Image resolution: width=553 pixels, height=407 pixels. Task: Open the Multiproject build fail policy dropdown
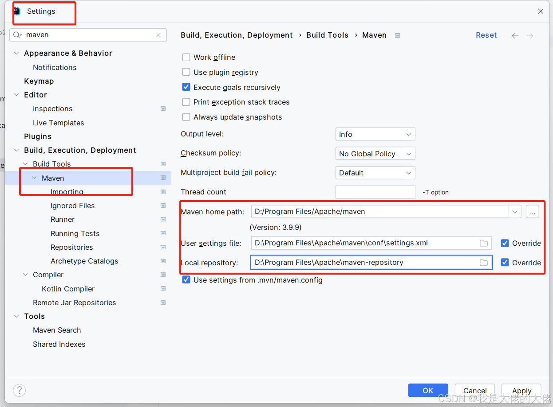point(375,173)
